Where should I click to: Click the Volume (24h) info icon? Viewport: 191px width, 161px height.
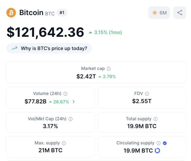pyautogui.click(x=65, y=94)
